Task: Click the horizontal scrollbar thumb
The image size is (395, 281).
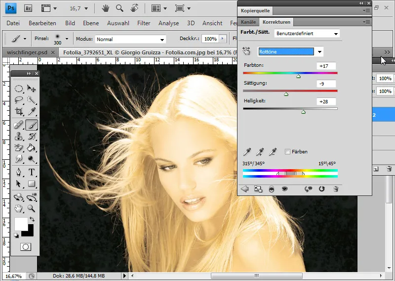Action: pyautogui.click(x=257, y=276)
